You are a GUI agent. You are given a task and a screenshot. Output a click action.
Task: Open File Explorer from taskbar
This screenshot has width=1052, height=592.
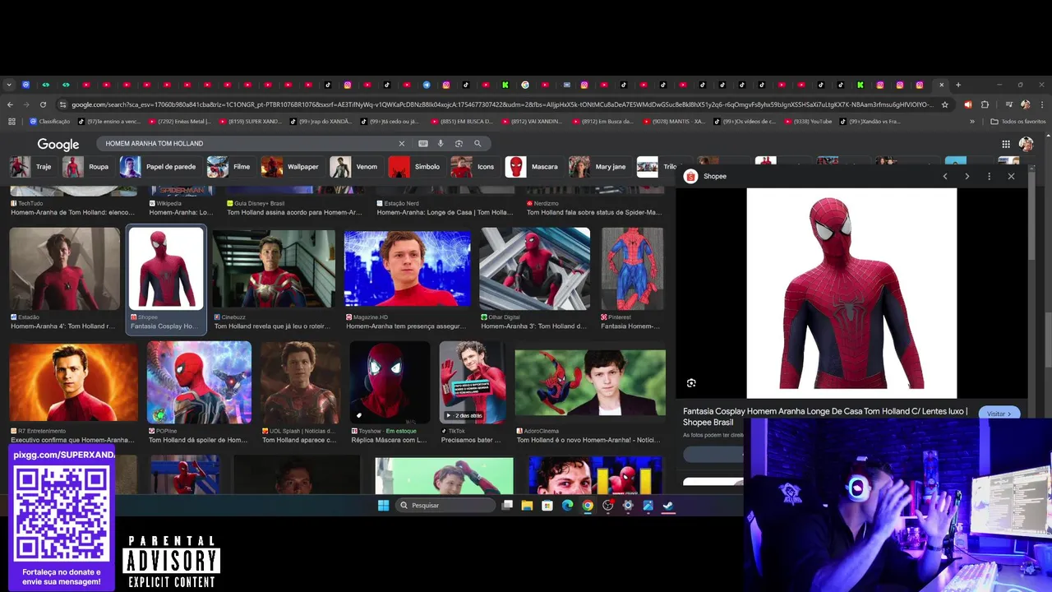527,506
